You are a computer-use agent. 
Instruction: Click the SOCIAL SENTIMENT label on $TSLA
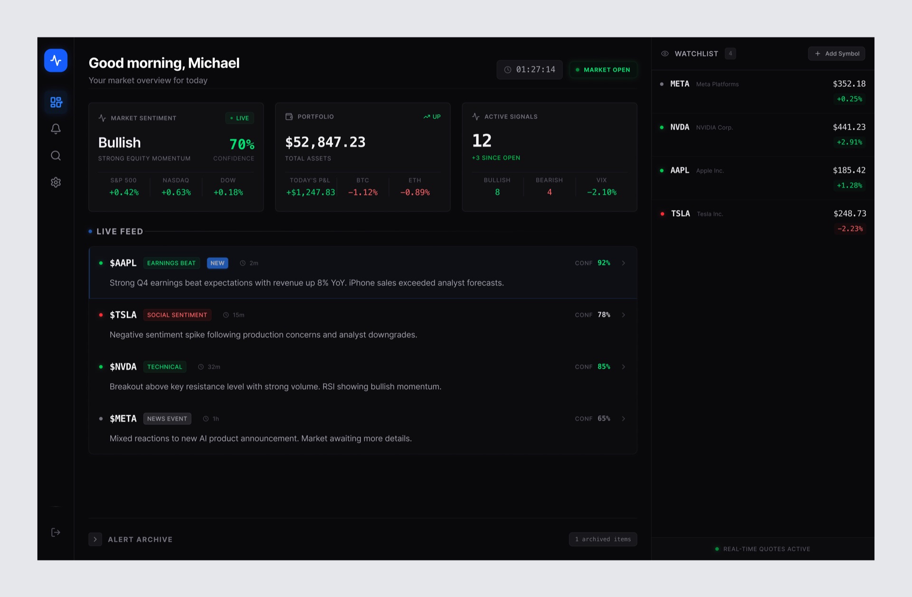pos(177,315)
